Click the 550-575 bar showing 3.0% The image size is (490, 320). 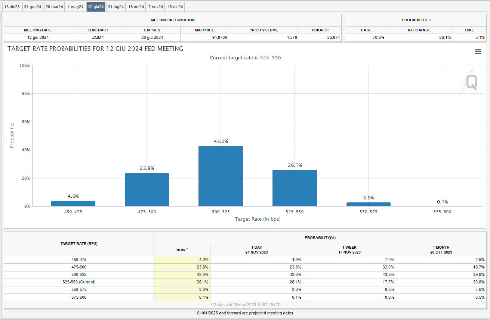(368, 204)
